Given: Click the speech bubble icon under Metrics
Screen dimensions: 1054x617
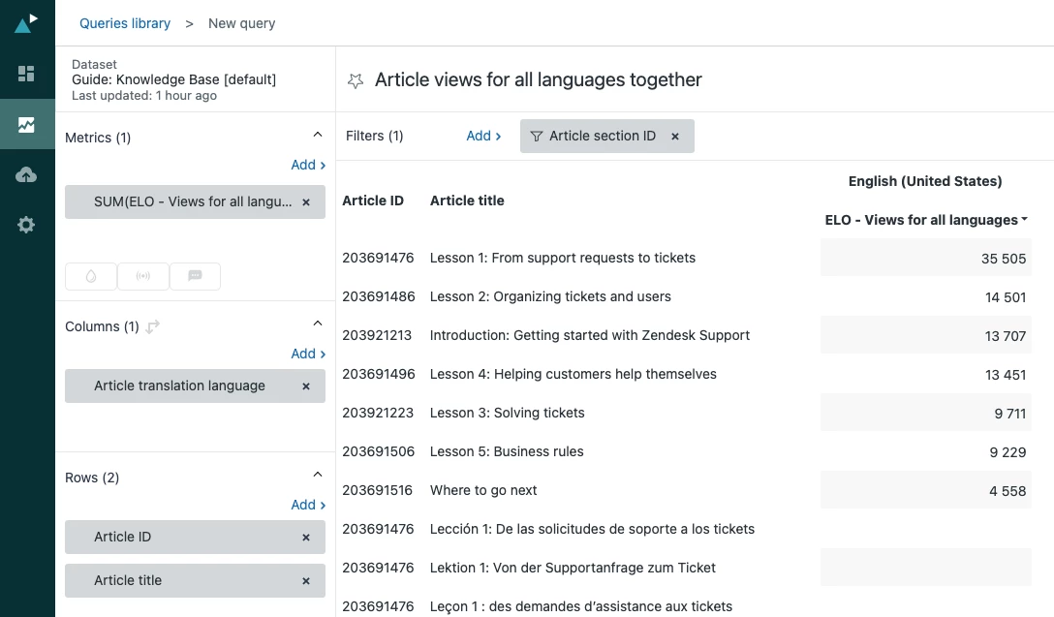Looking at the screenshot, I should pos(195,276).
